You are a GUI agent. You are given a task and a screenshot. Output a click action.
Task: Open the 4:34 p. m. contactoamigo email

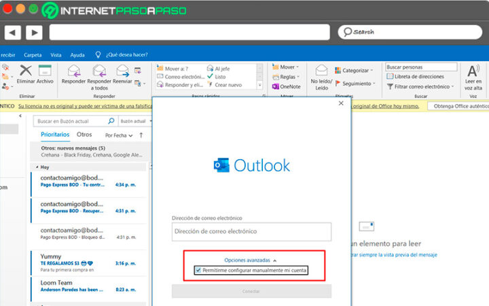[88, 184]
